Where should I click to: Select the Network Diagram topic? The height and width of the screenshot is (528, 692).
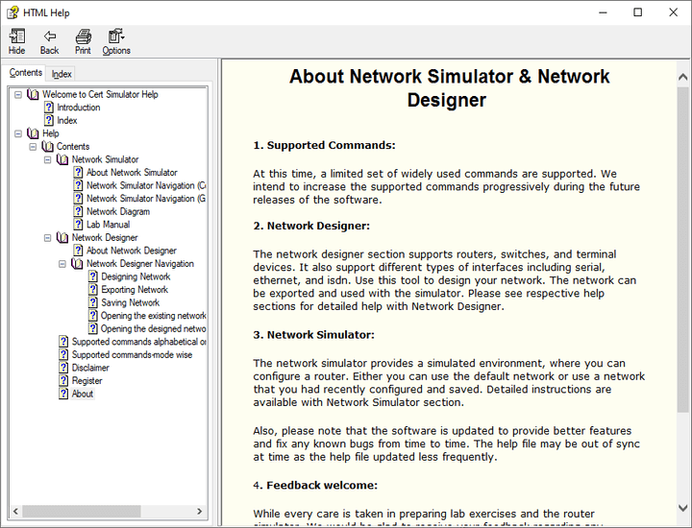point(118,211)
